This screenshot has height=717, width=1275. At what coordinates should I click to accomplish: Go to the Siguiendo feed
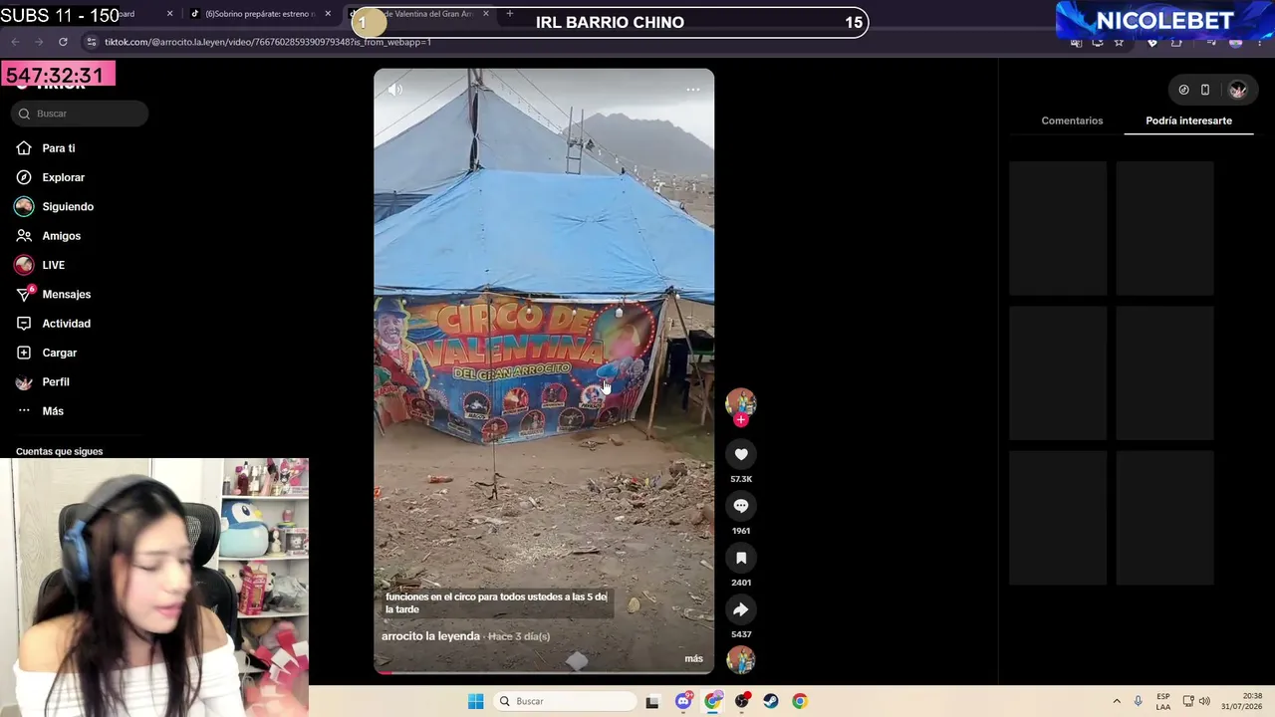(55, 206)
